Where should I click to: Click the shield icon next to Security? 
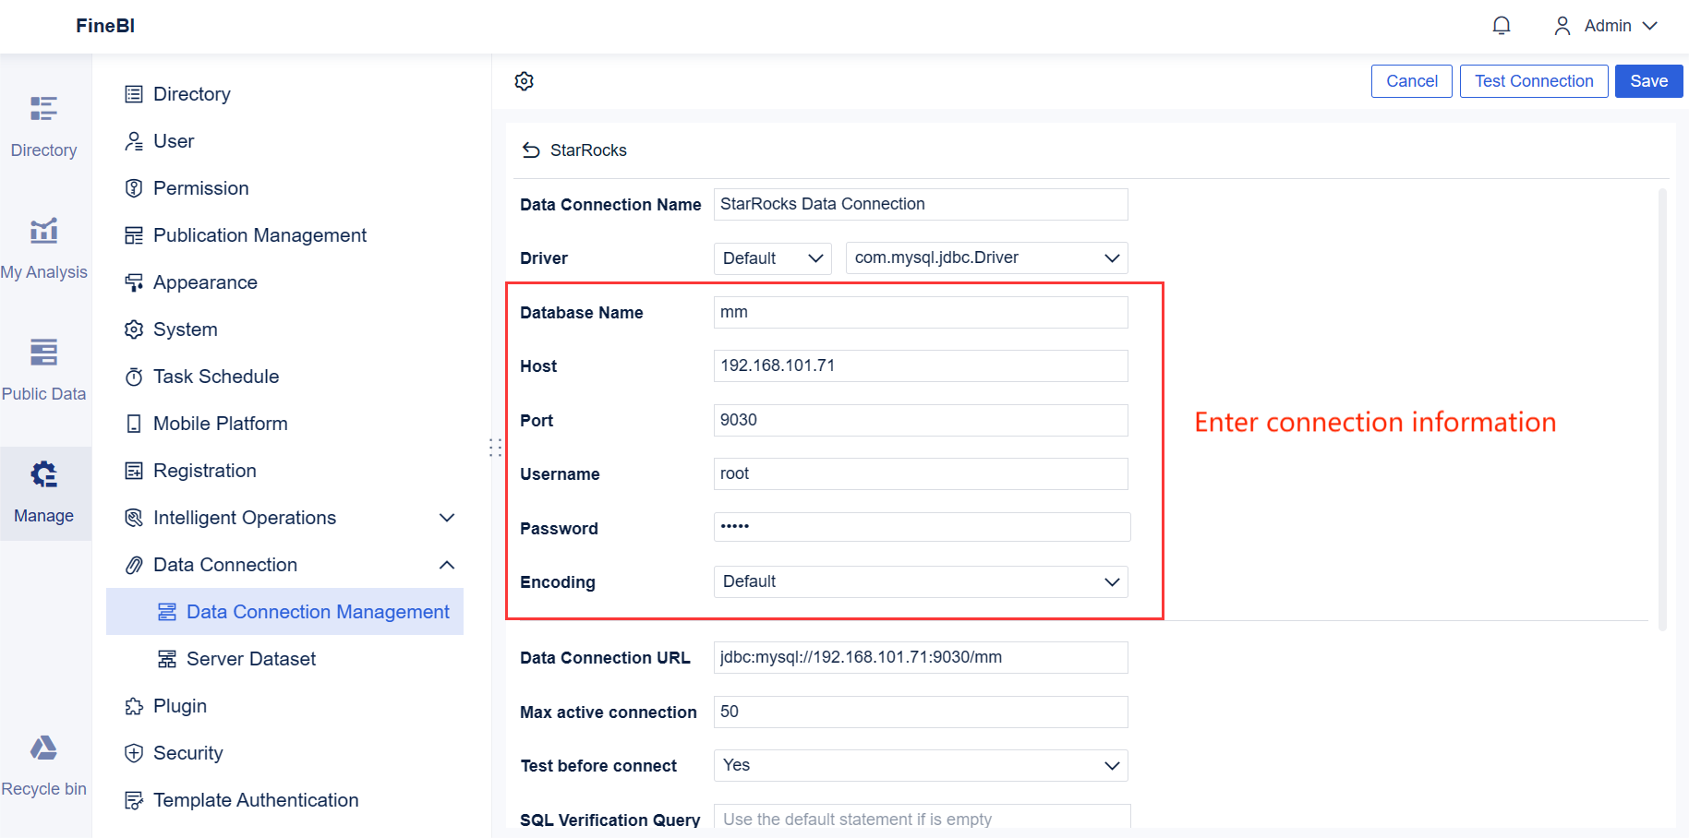click(134, 753)
